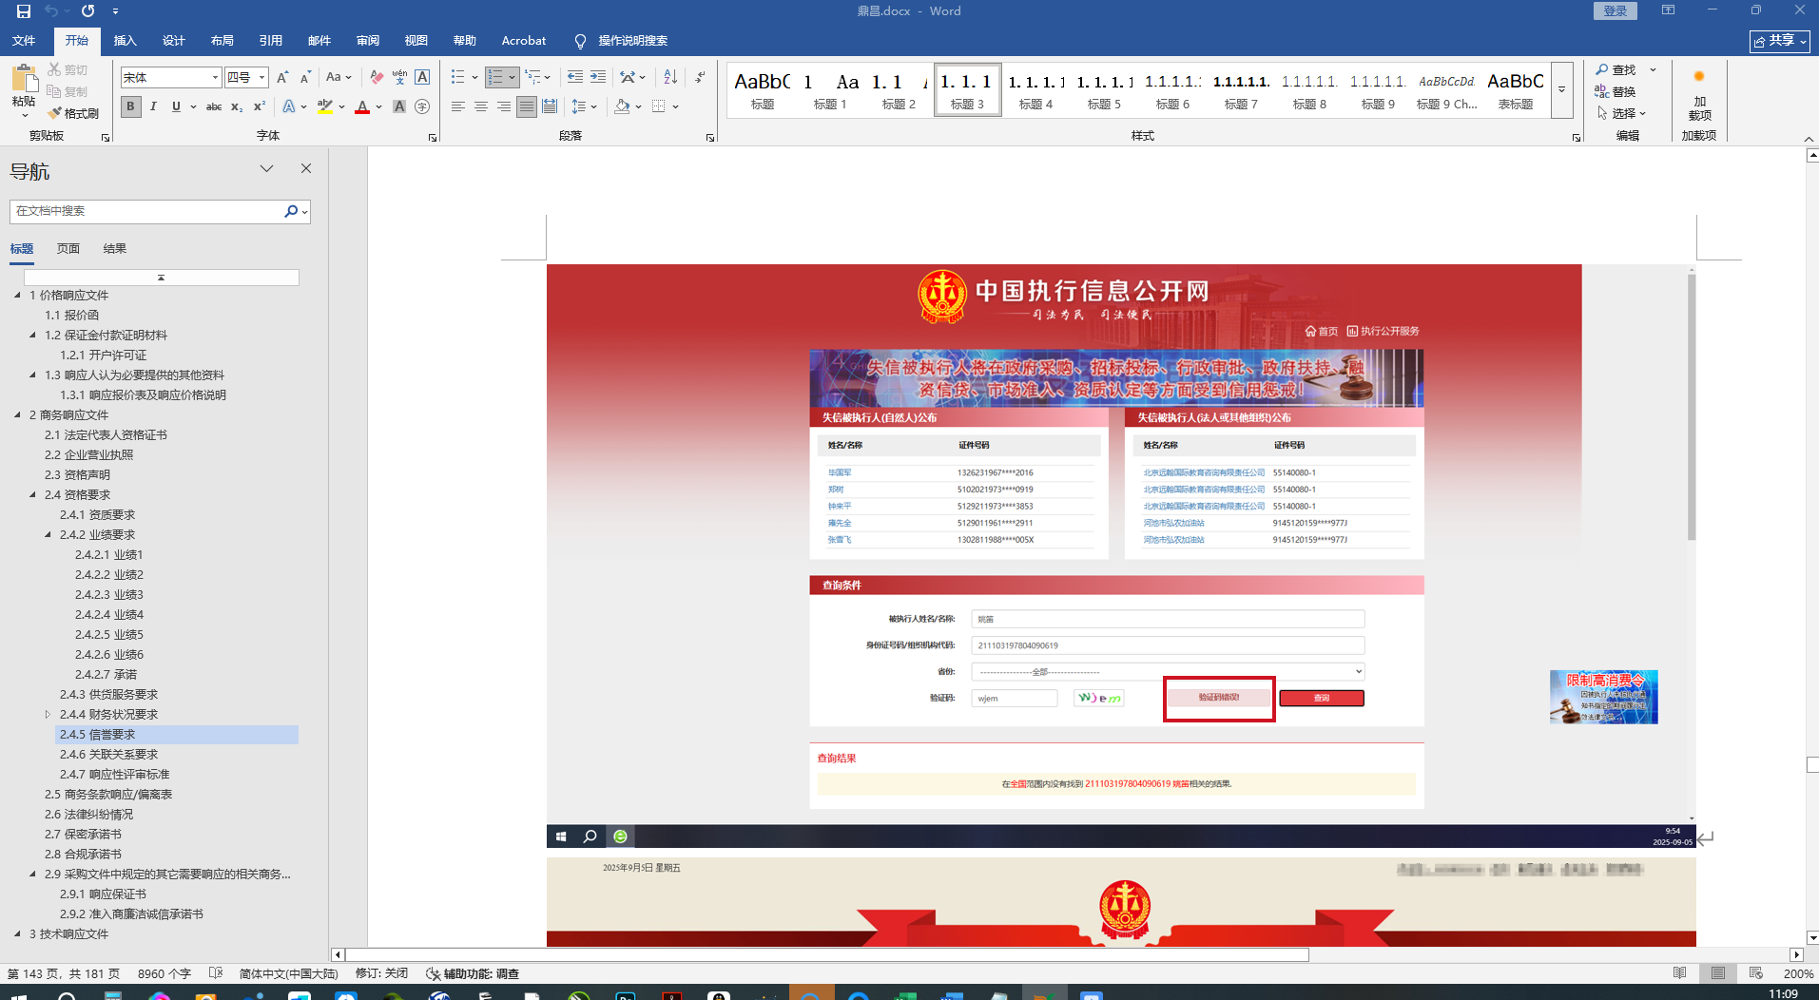Open the Layout (布局) ribbon tab

223,41
